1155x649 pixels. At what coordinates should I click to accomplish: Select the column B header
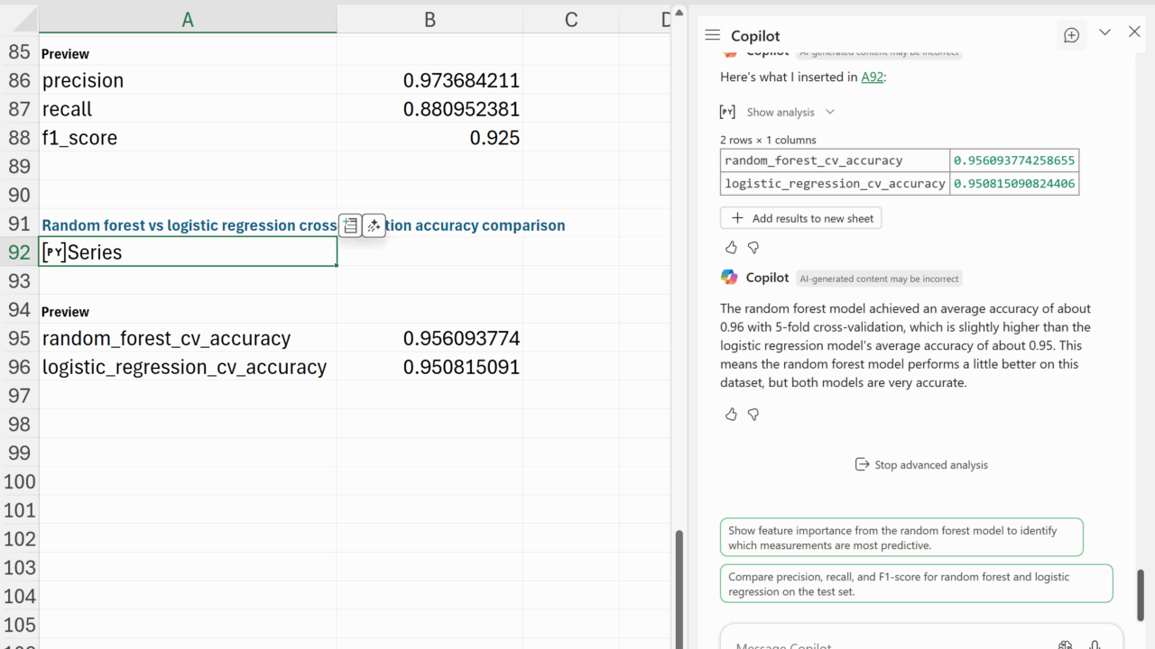click(430, 20)
